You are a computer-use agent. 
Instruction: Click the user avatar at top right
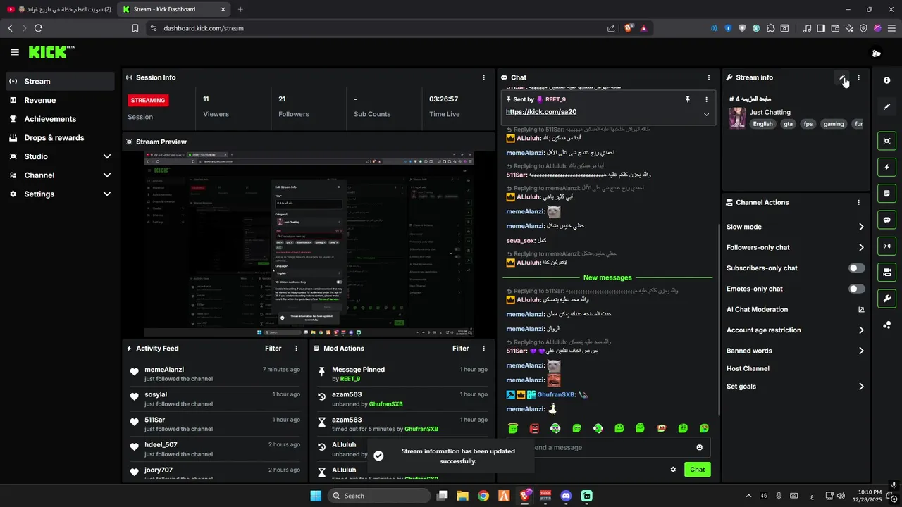[x=876, y=53]
